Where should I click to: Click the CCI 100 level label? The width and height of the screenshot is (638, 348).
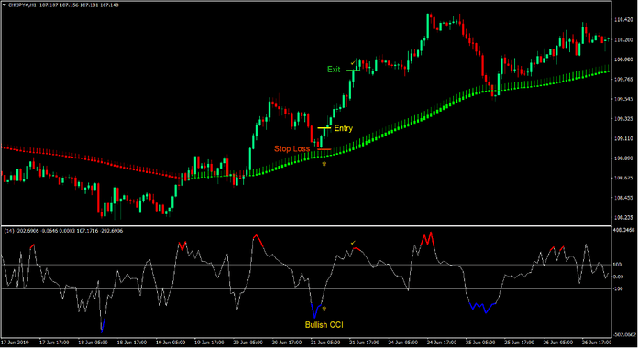pyautogui.click(x=617, y=265)
